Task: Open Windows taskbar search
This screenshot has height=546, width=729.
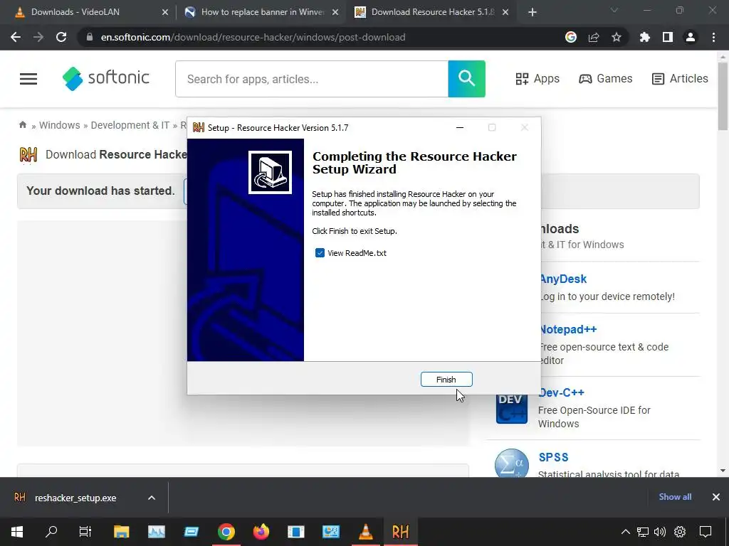Action: tap(51, 532)
